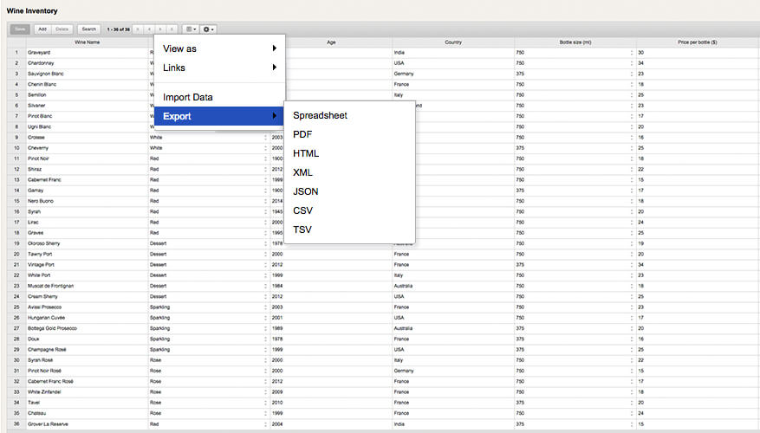Image resolution: width=760 pixels, height=433 pixels.
Task: Select the White Zinfandel cell
Action: [x=88, y=391]
